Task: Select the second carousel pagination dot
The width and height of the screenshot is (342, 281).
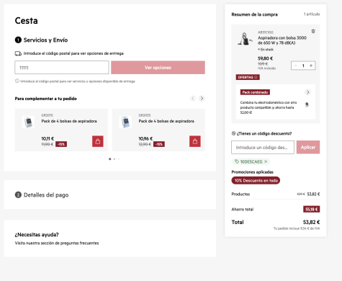Action: [114, 159]
